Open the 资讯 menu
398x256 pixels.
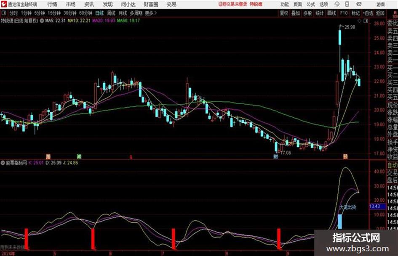point(89,4)
